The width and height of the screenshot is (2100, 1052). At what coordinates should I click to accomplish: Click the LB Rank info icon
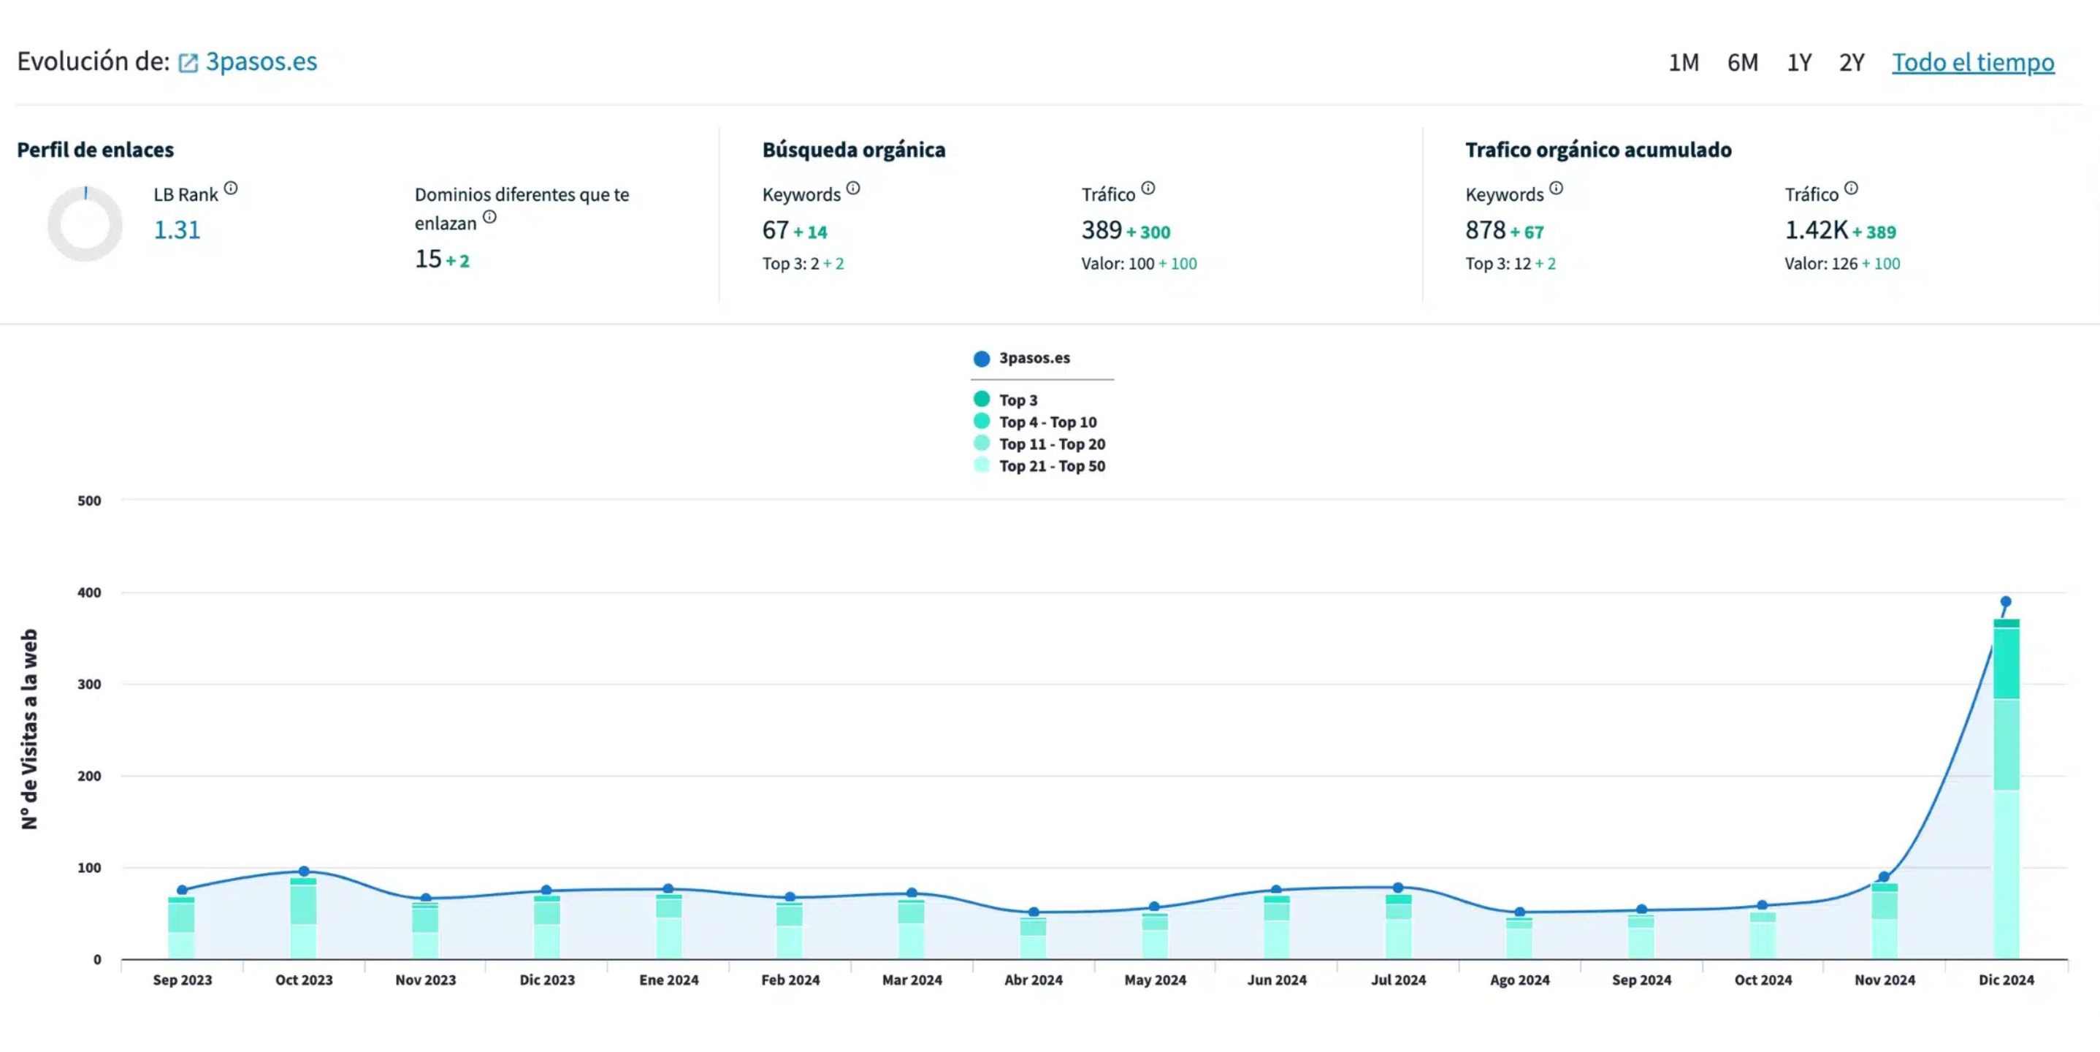click(x=231, y=188)
